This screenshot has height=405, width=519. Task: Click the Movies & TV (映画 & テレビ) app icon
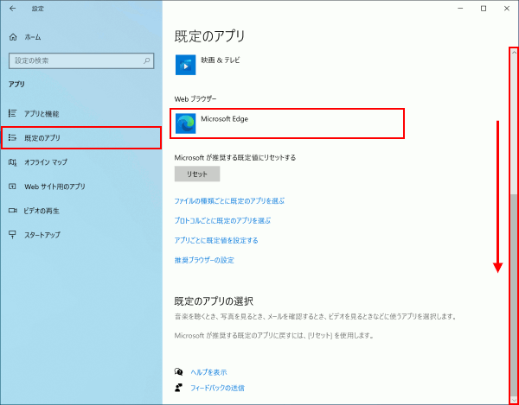(x=185, y=65)
